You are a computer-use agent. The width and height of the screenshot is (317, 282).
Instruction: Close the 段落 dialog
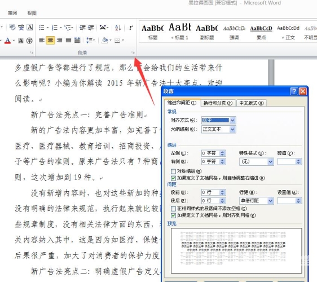point(303,91)
